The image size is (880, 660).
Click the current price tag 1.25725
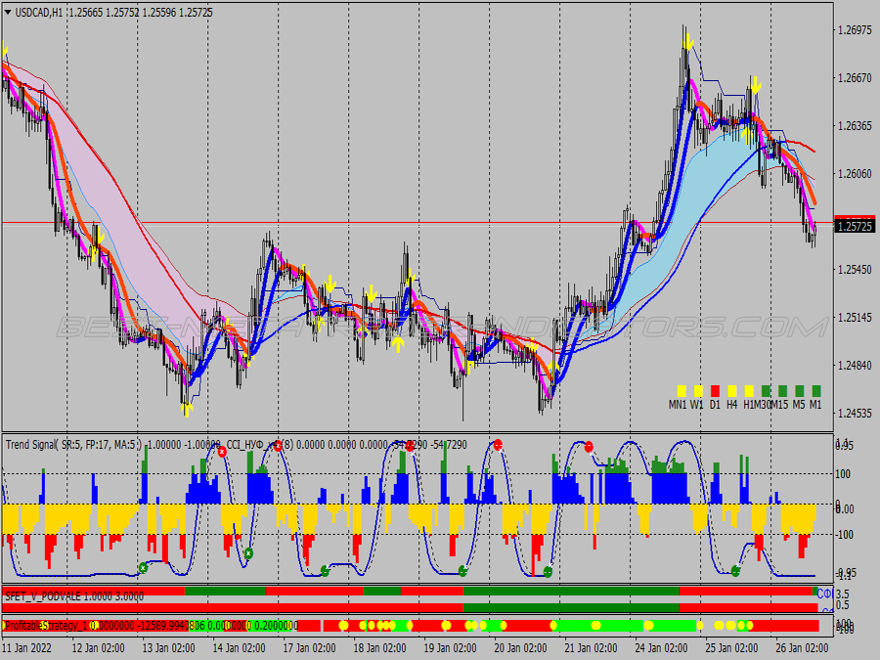click(855, 227)
